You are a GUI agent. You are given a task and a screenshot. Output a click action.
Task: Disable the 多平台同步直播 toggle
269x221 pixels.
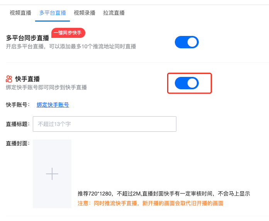(187, 42)
